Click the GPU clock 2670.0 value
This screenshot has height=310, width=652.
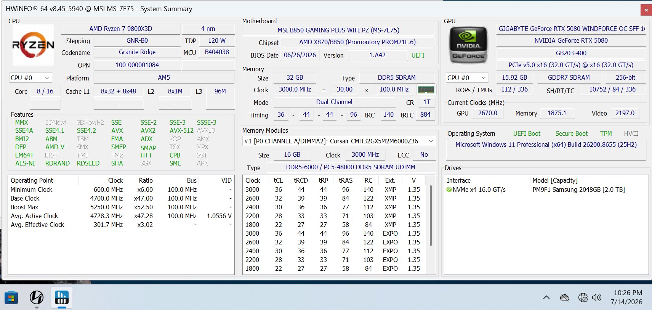coord(488,113)
